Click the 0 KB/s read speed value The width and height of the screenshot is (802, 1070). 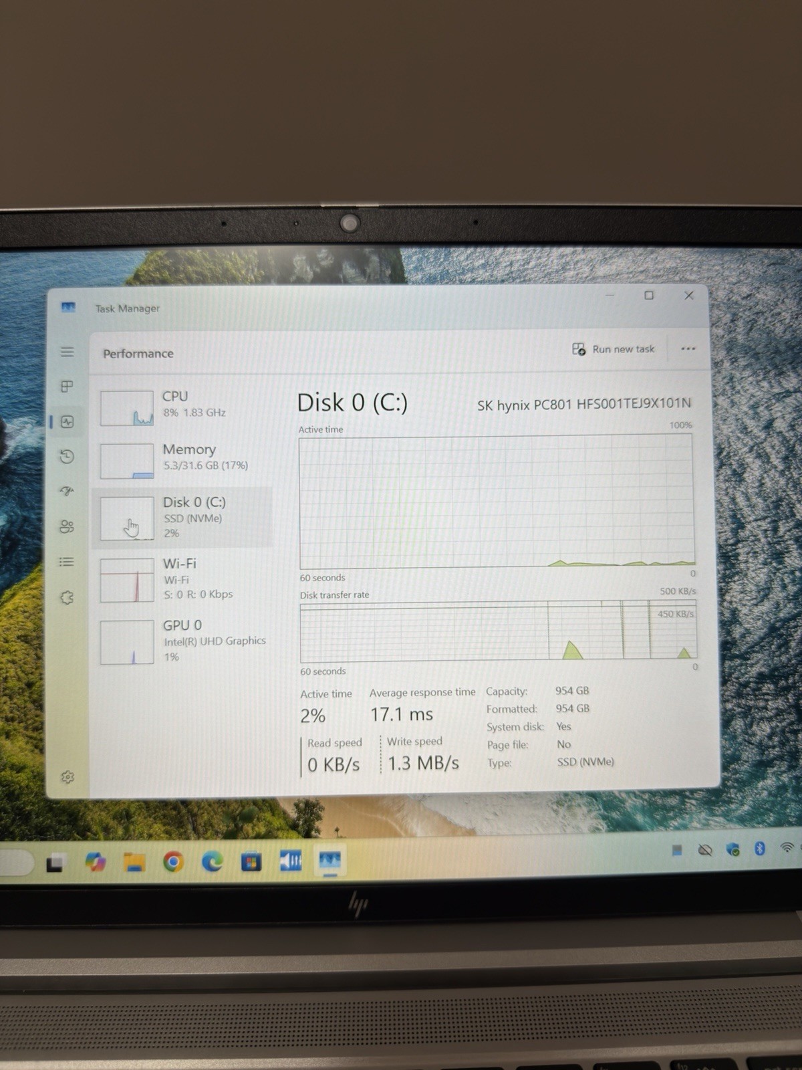coord(333,764)
